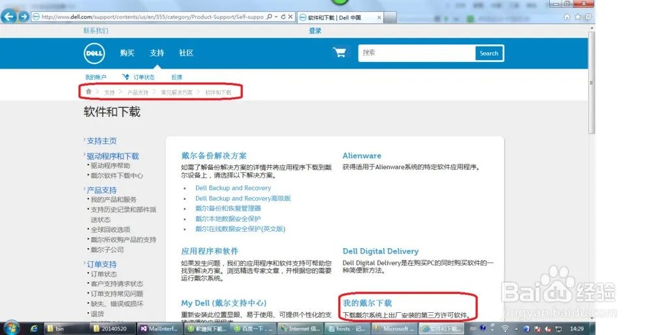This screenshot has width=653, height=335.
Task: Click the browser Home icon
Action: pyautogui.click(x=567, y=17)
